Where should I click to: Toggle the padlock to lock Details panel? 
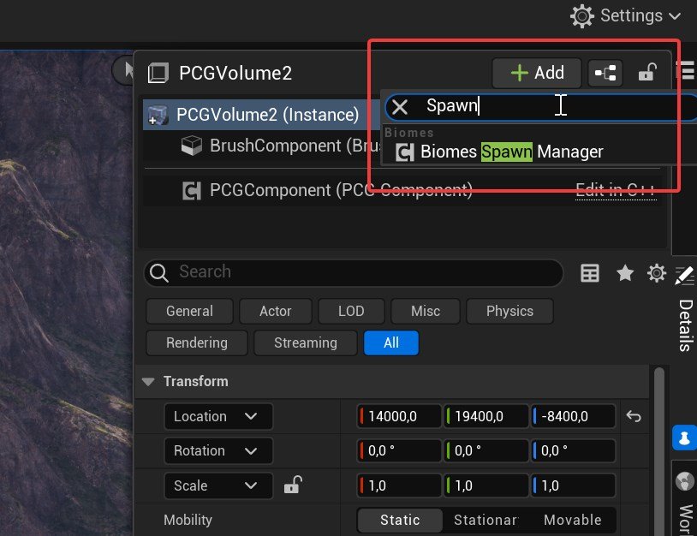coord(648,73)
